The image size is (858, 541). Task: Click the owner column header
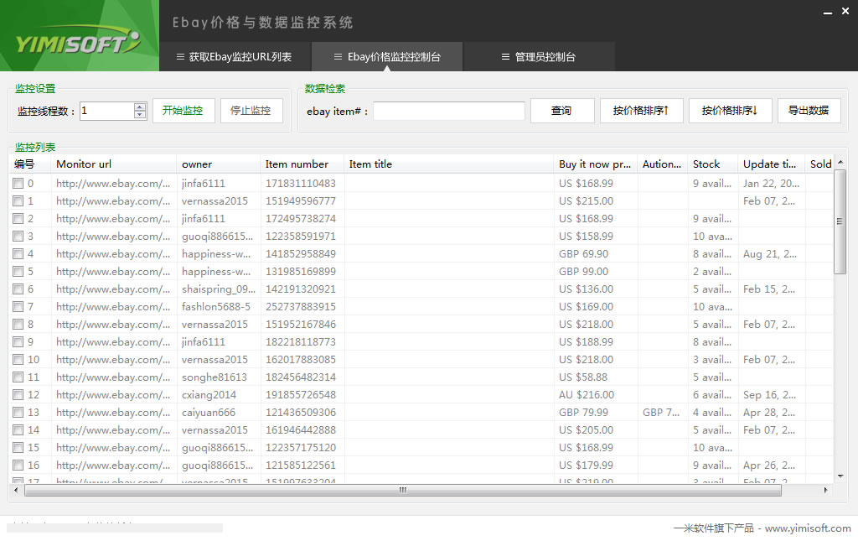[x=218, y=164]
